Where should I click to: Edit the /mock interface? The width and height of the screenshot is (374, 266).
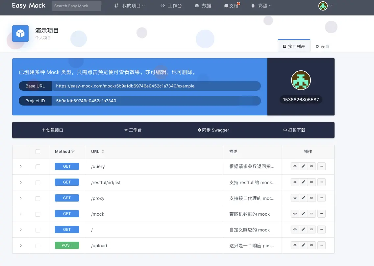coord(303,214)
